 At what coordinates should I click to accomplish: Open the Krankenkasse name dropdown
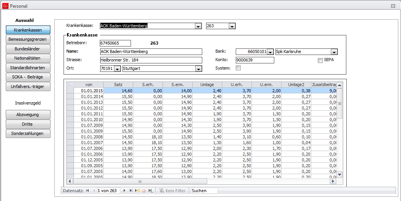(x=198, y=26)
